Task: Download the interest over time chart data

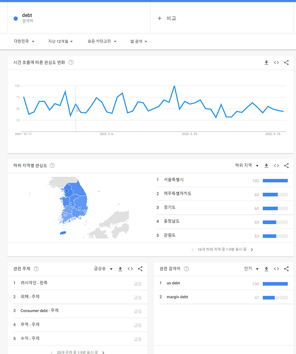Action: click(x=266, y=62)
